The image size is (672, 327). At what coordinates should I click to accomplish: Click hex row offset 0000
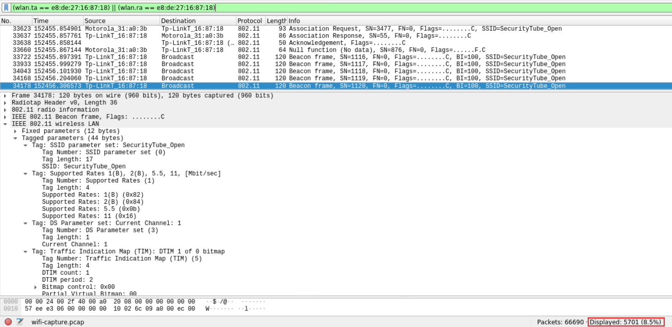click(x=11, y=302)
